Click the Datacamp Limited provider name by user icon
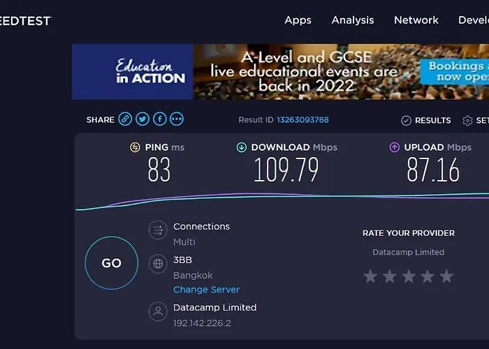This screenshot has width=489, height=349. click(215, 308)
